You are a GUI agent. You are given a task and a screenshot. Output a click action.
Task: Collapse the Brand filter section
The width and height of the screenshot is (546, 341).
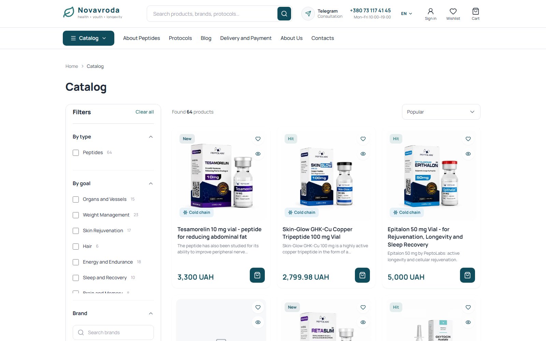tap(151, 313)
